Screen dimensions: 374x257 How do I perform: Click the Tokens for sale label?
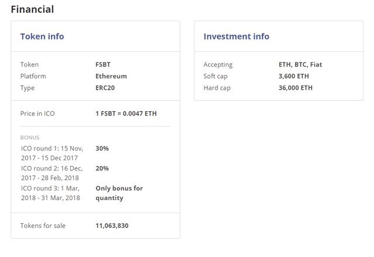click(43, 226)
